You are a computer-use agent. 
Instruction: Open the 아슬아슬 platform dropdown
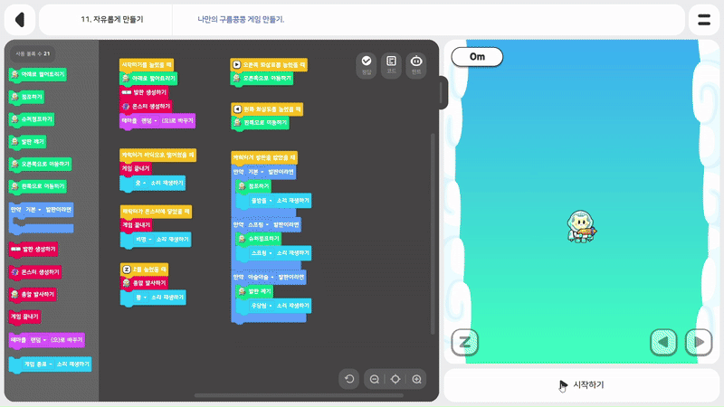coord(261,278)
